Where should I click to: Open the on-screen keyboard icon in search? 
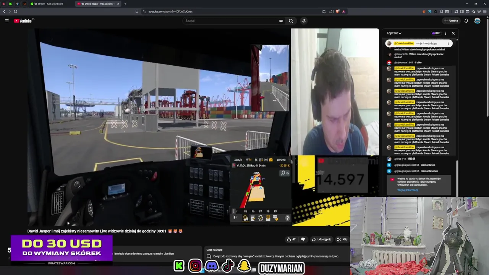point(281,21)
